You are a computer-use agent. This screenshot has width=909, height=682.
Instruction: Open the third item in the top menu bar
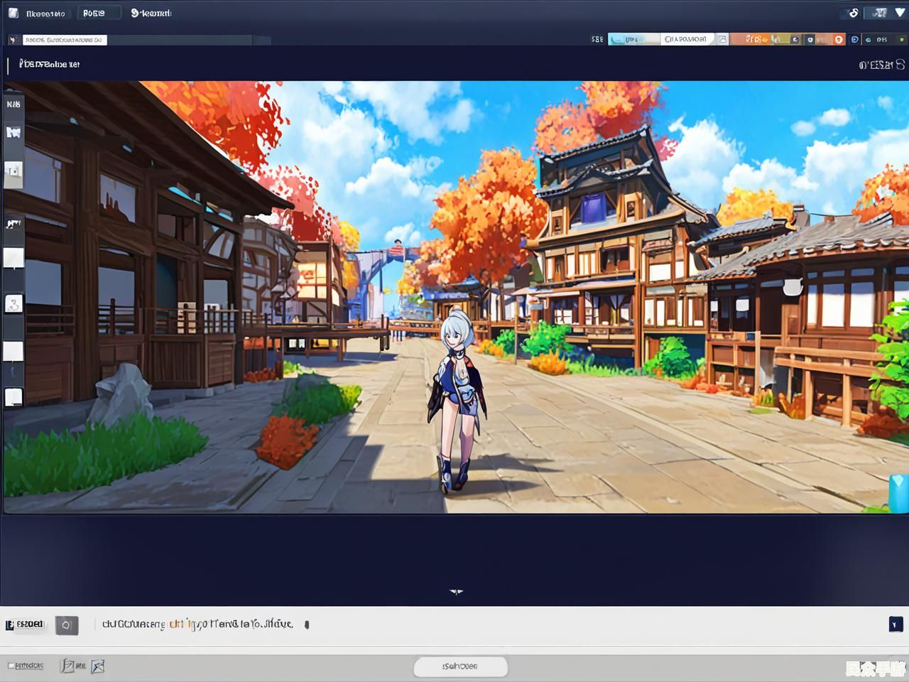(151, 13)
